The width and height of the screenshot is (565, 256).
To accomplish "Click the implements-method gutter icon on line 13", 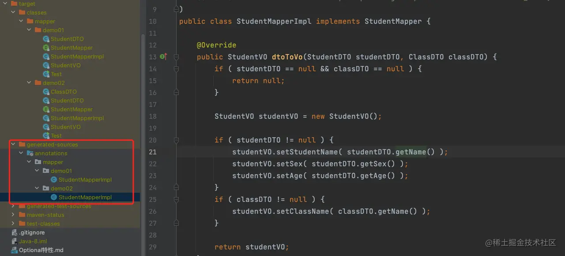I will tap(163, 57).
